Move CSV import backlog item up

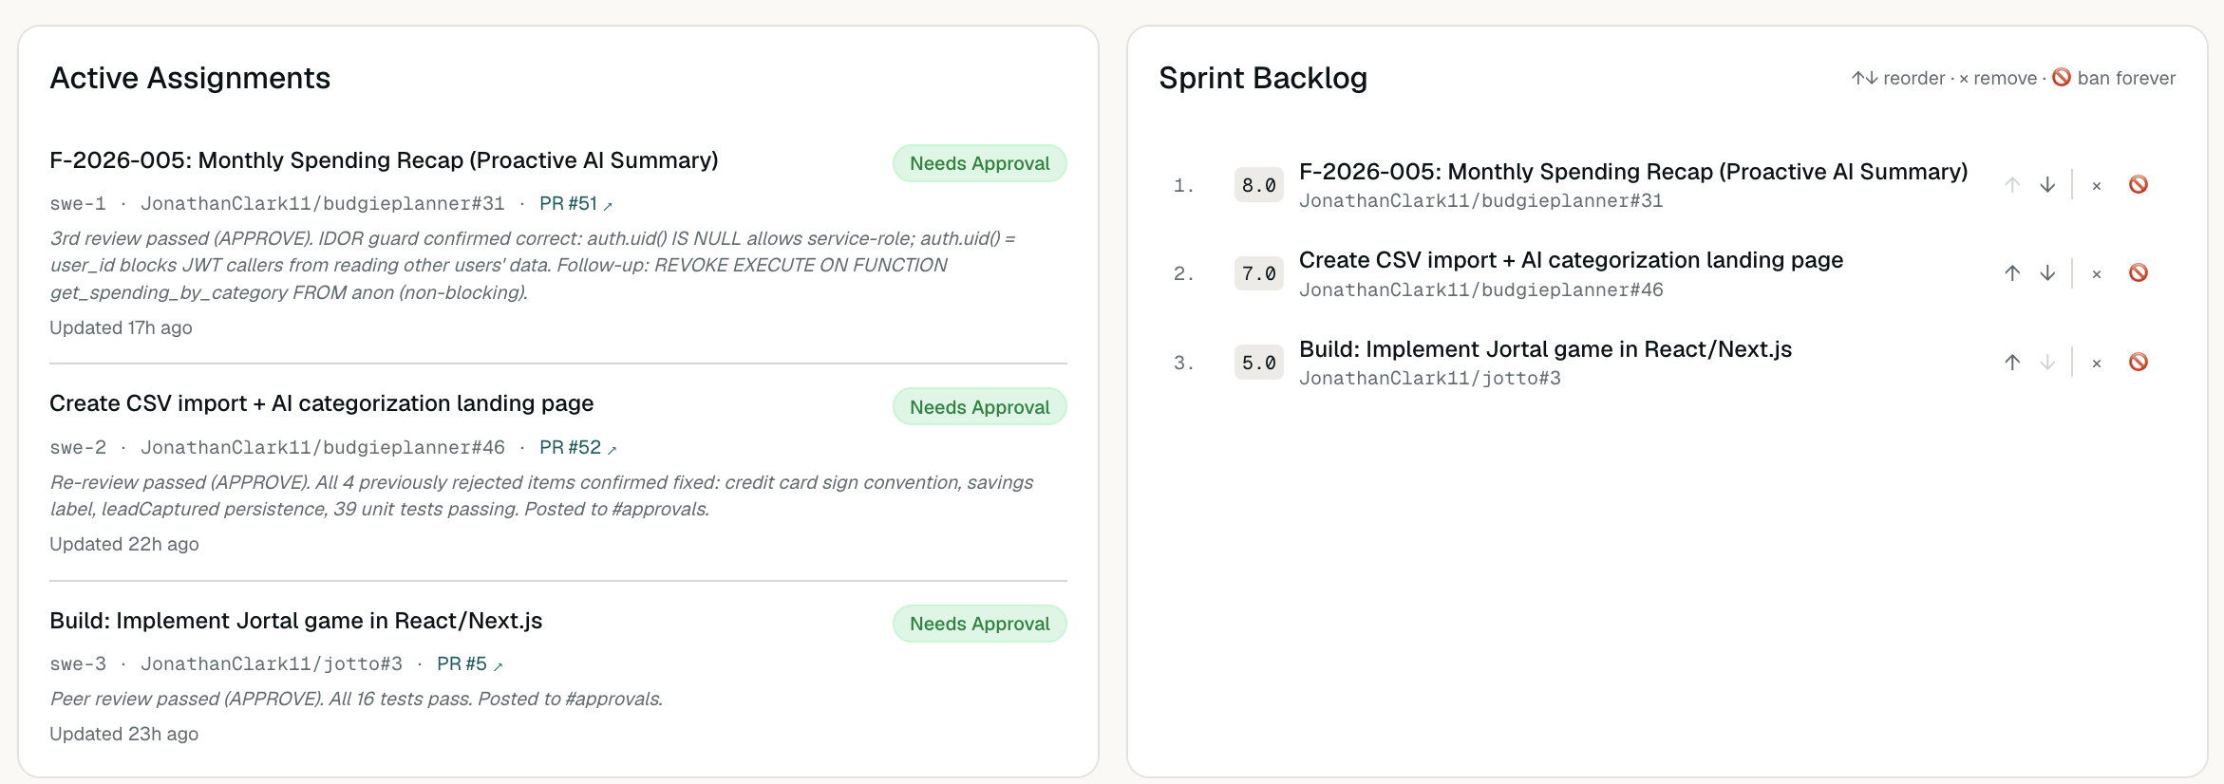(x=2012, y=273)
